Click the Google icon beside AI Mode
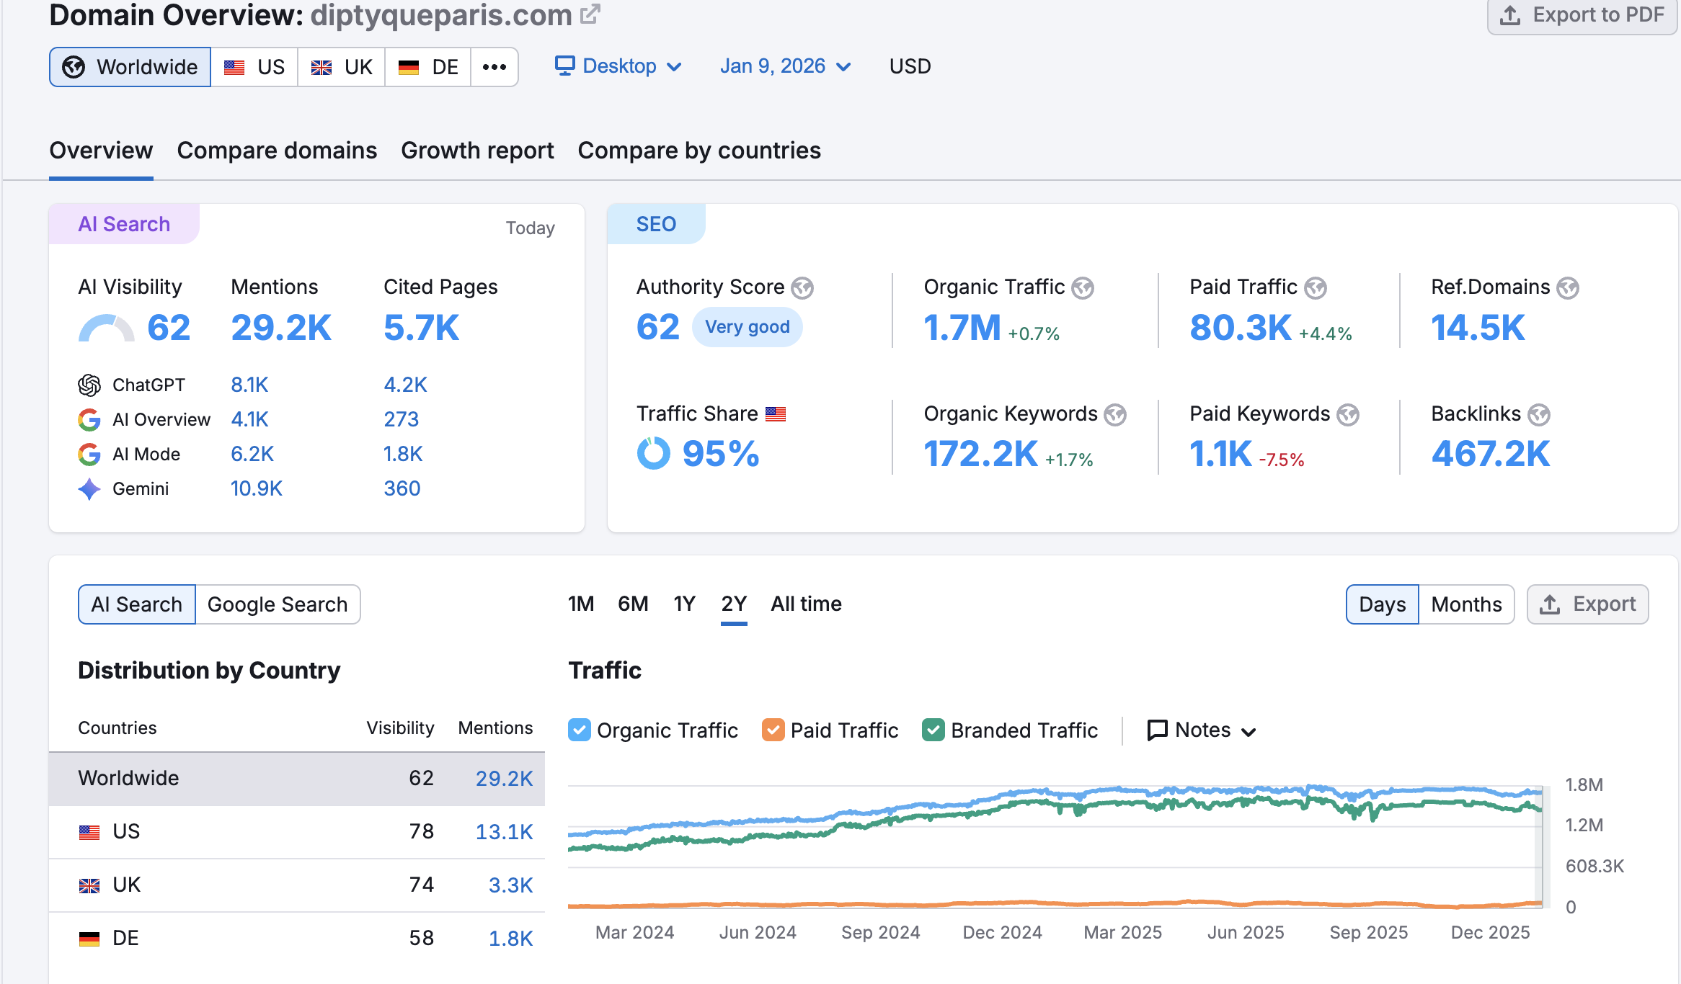This screenshot has height=984, width=1681. (x=89, y=455)
